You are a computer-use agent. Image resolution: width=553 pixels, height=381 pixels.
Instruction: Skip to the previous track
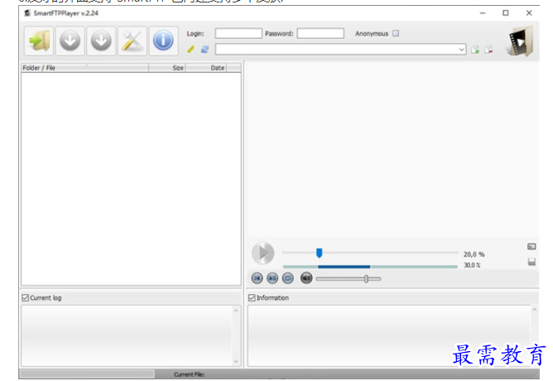[x=257, y=278]
